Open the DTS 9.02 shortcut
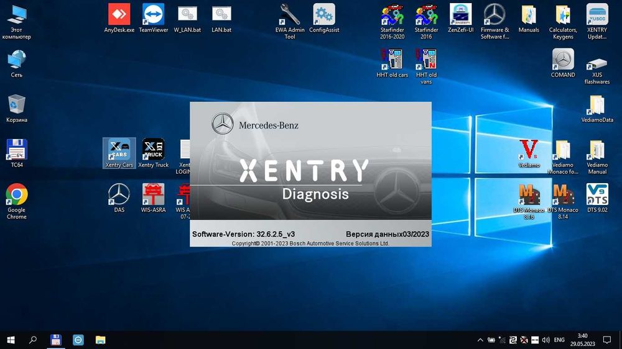The height and width of the screenshot is (349, 622). coord(597,196)
